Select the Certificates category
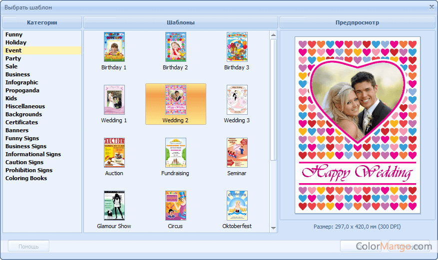Image resolution: width=438 pixels, height=260 pixels. point(22,122)
